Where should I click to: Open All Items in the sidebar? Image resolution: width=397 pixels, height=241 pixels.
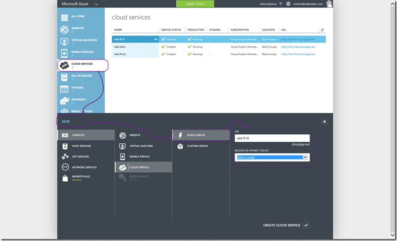(x=81, y=17)
